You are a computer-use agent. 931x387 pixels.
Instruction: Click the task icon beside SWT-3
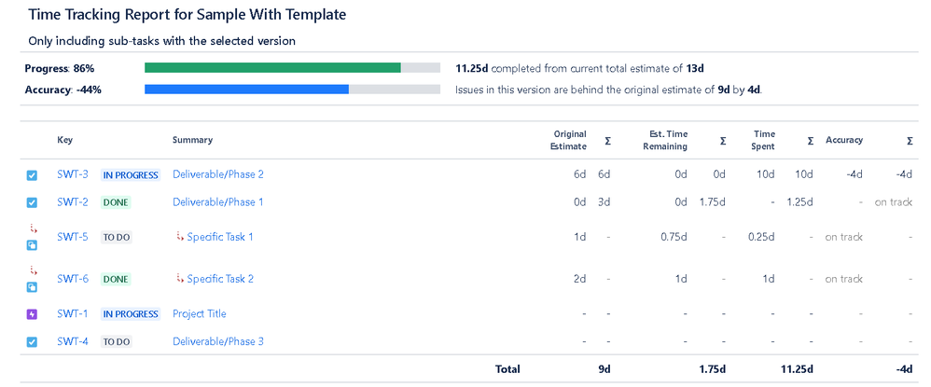(32, 175)
